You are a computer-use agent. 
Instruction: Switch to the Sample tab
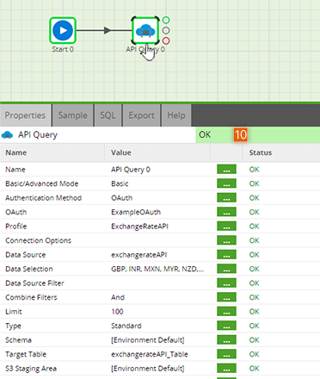73,115
